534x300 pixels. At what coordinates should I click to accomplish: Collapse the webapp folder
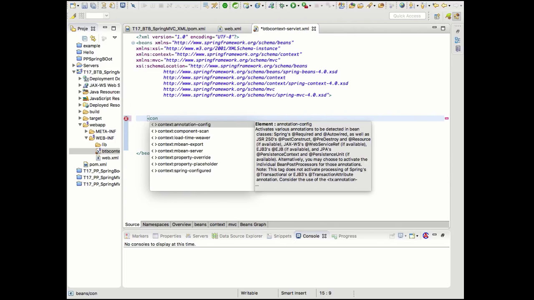point(80,125)
